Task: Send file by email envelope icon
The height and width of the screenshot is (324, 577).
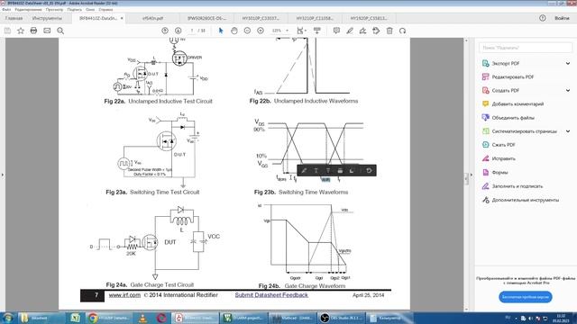Action: [x=47, y=31]
